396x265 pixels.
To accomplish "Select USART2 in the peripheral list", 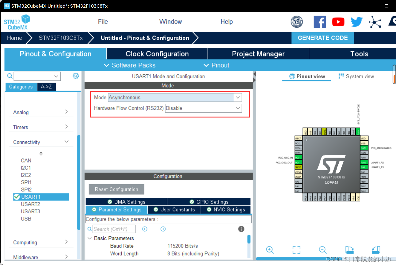I will [31, 204].
